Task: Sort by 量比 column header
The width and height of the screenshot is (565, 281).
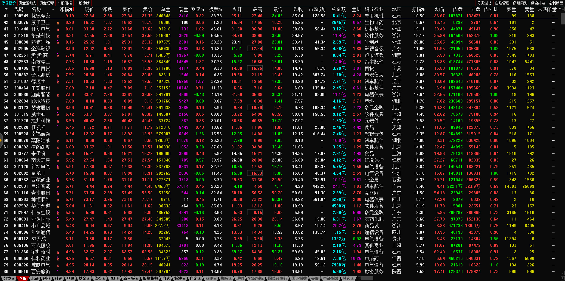Action: (x=356, y=9)
